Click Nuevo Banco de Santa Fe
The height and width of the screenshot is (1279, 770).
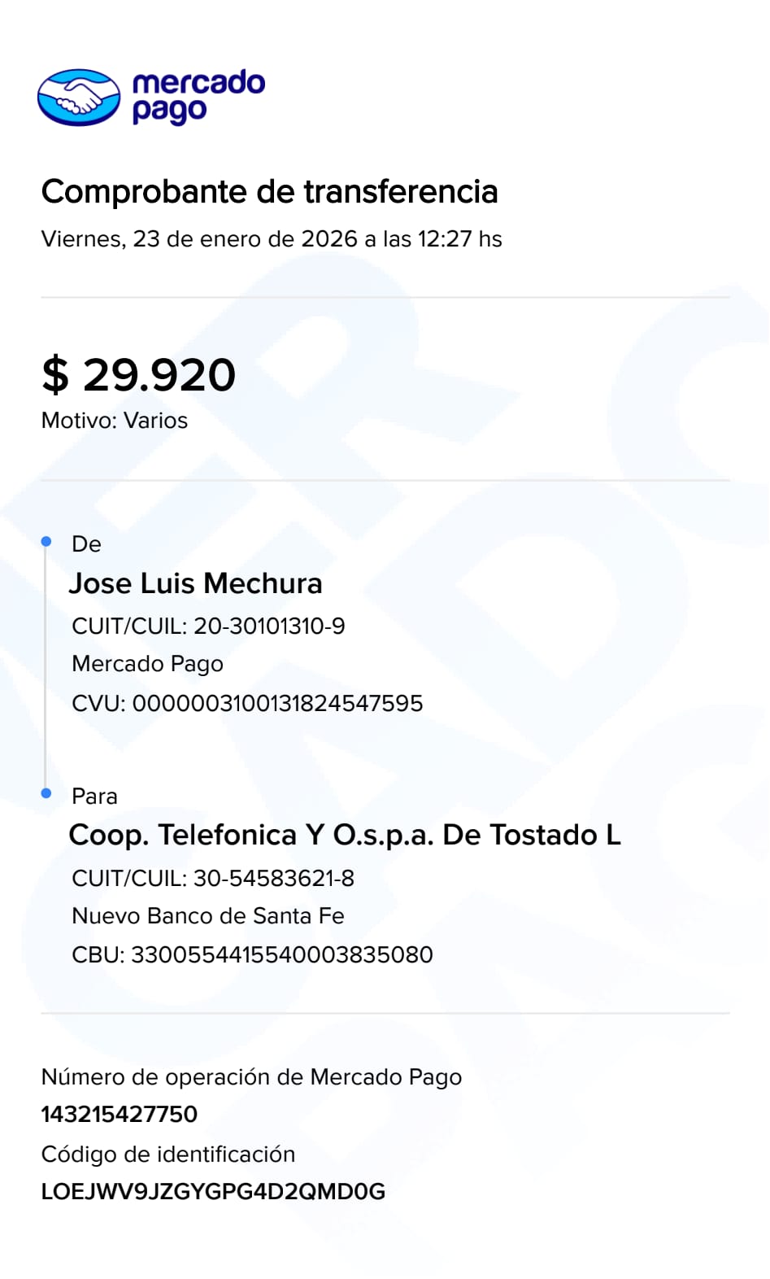[208, 916]
